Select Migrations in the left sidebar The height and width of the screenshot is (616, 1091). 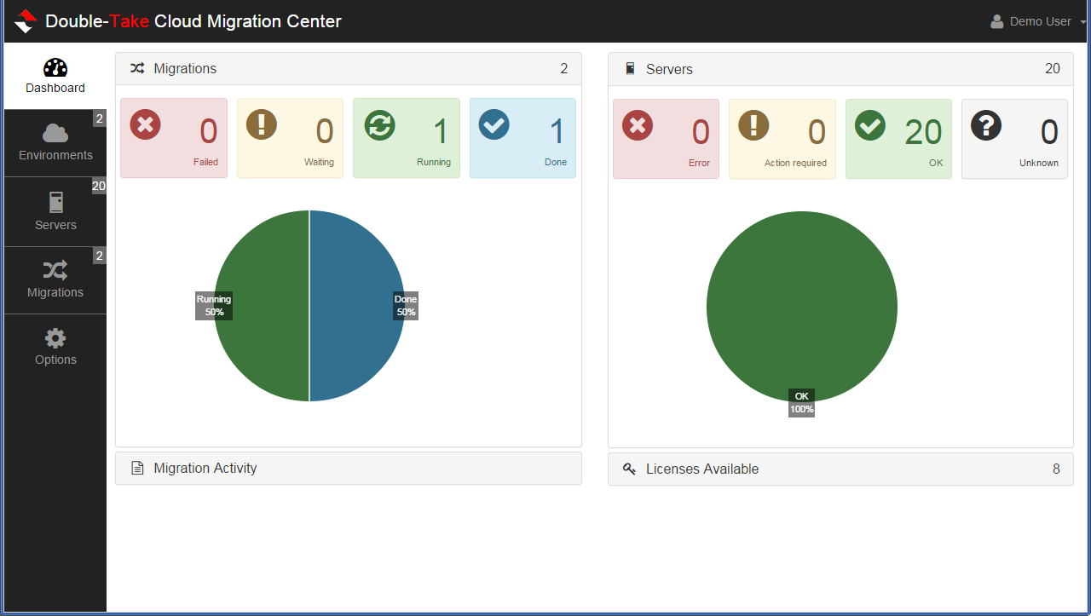[x=55, y=279]
